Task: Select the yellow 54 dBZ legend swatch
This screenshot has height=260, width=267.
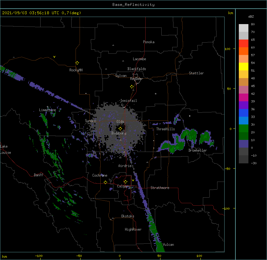Action: click(x=243, y=66)
